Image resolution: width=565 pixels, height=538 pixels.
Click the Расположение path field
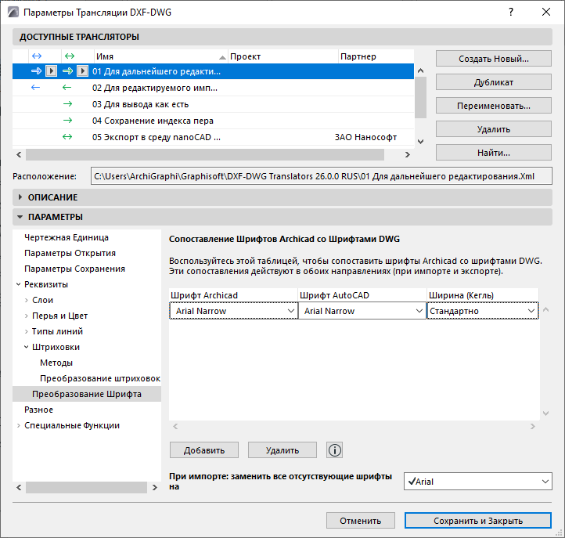[321, 176]
